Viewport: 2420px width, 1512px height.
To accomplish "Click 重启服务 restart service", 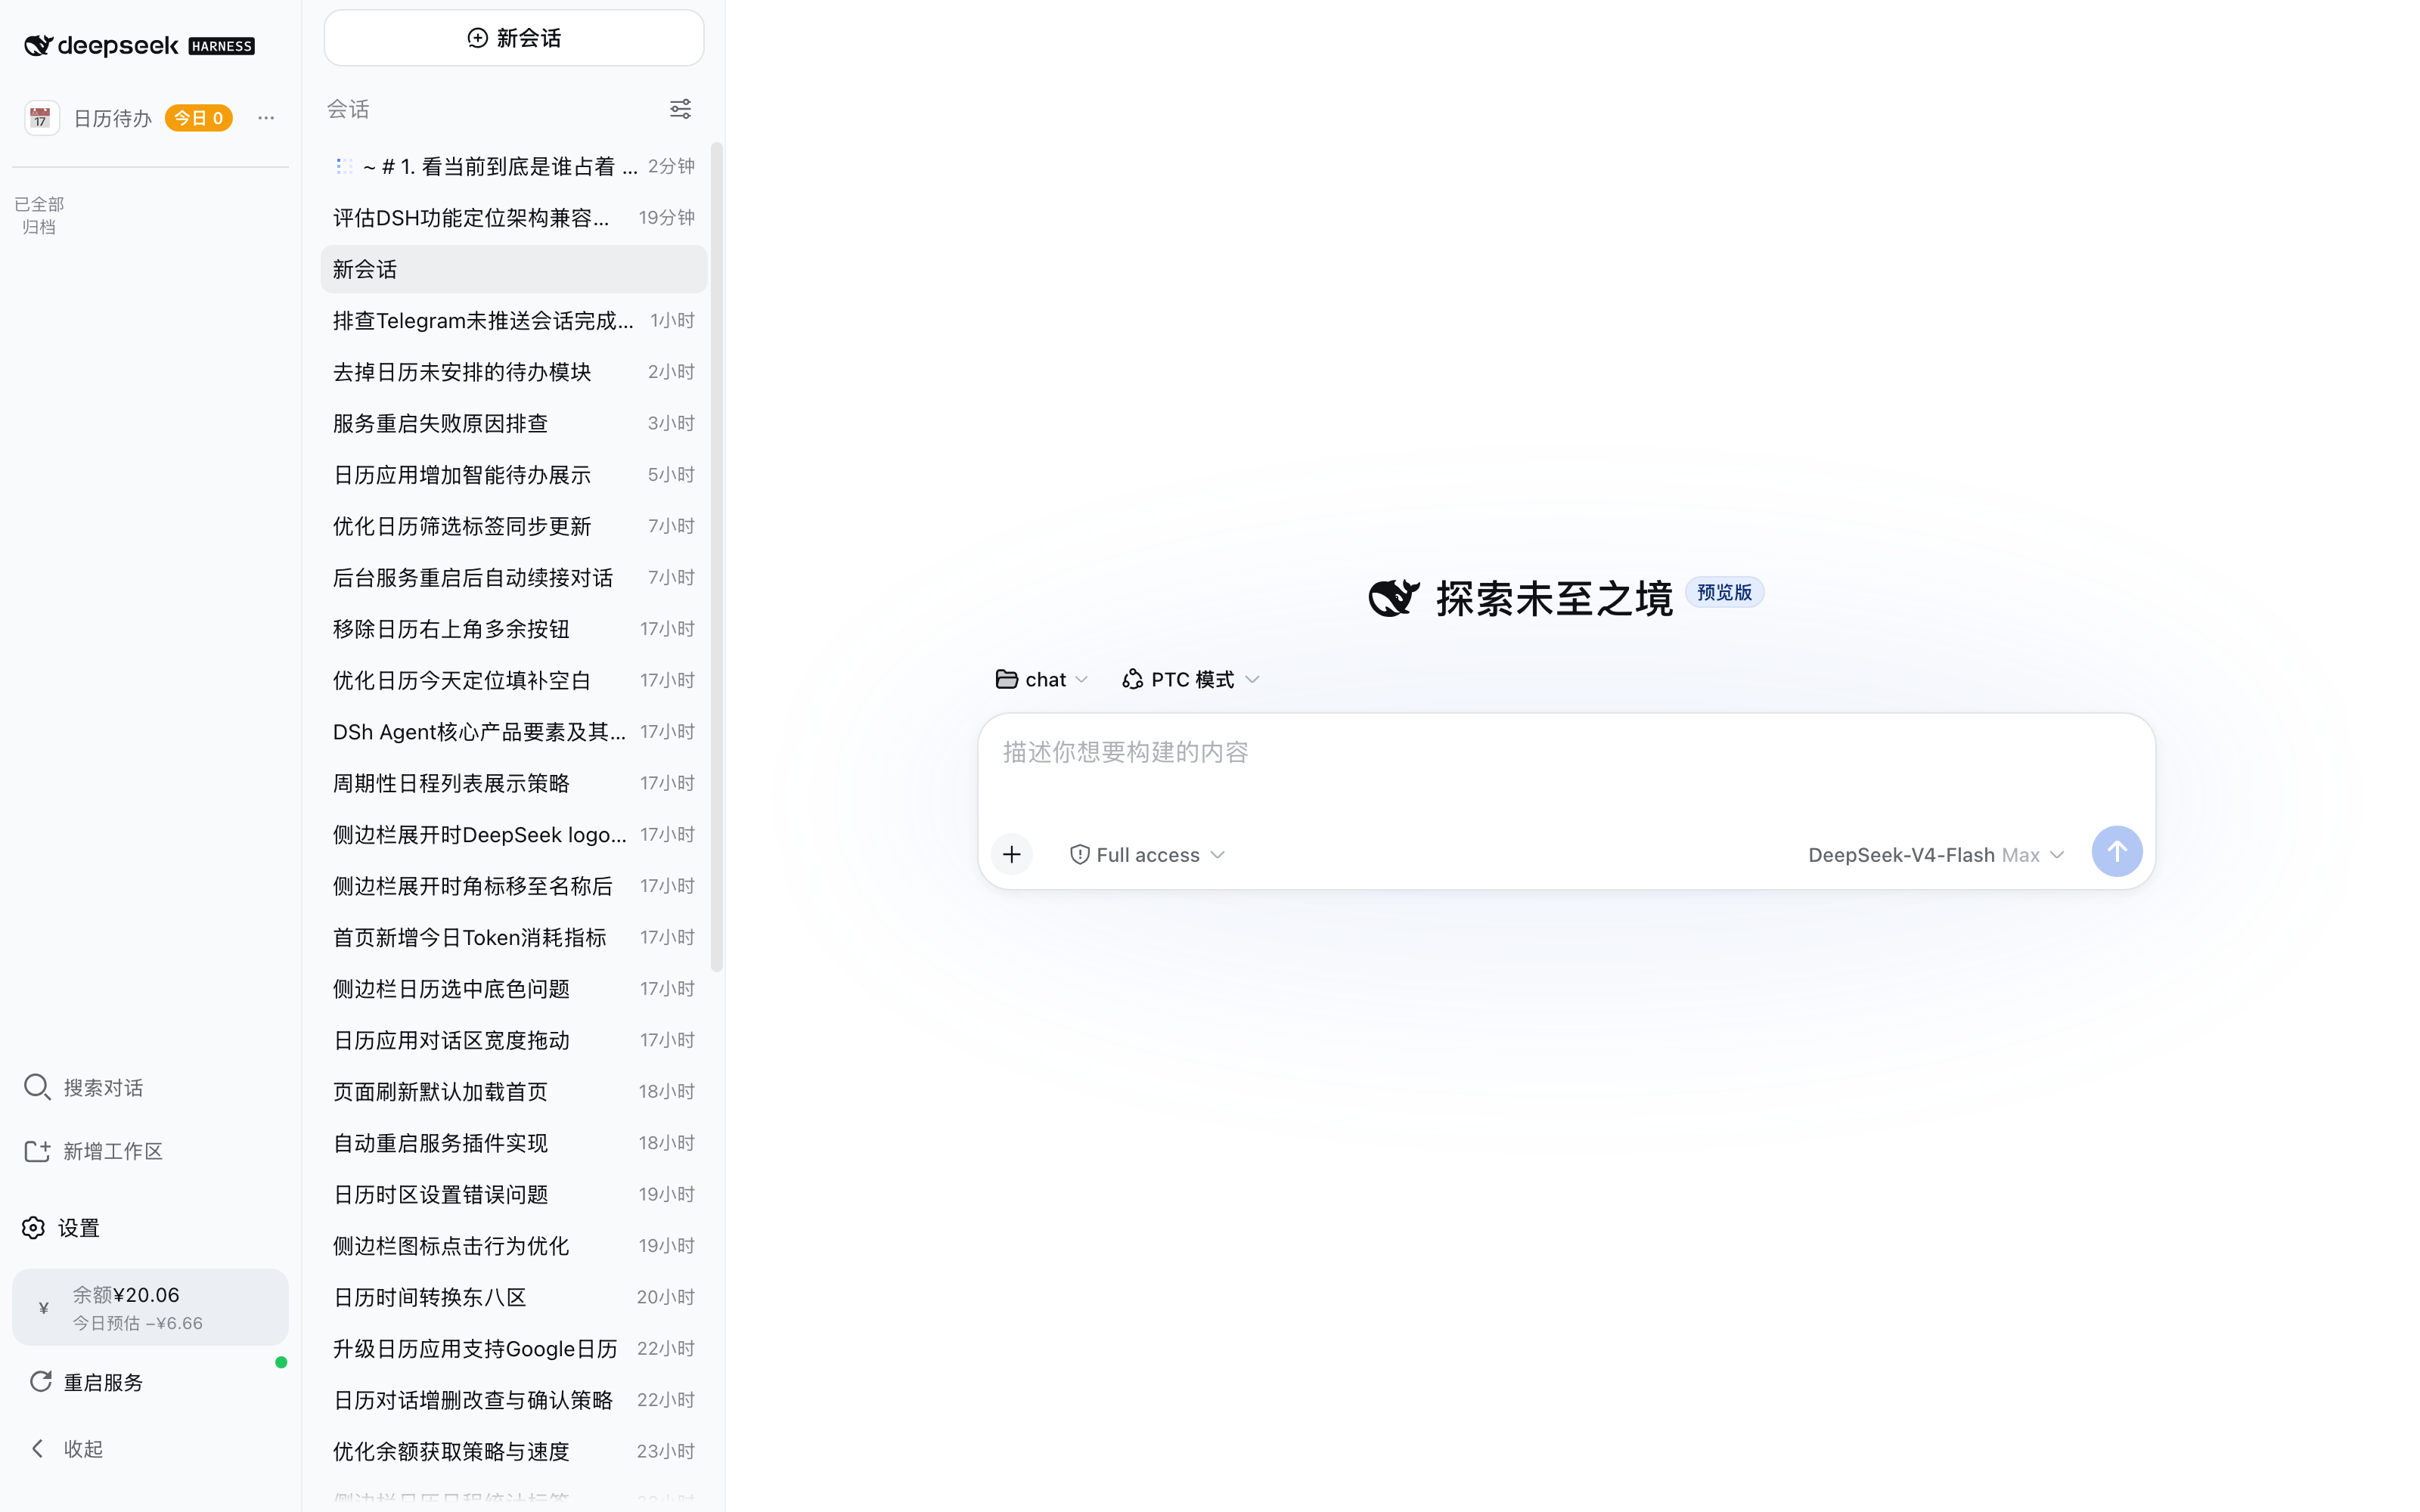I will tap(87, 1382).
